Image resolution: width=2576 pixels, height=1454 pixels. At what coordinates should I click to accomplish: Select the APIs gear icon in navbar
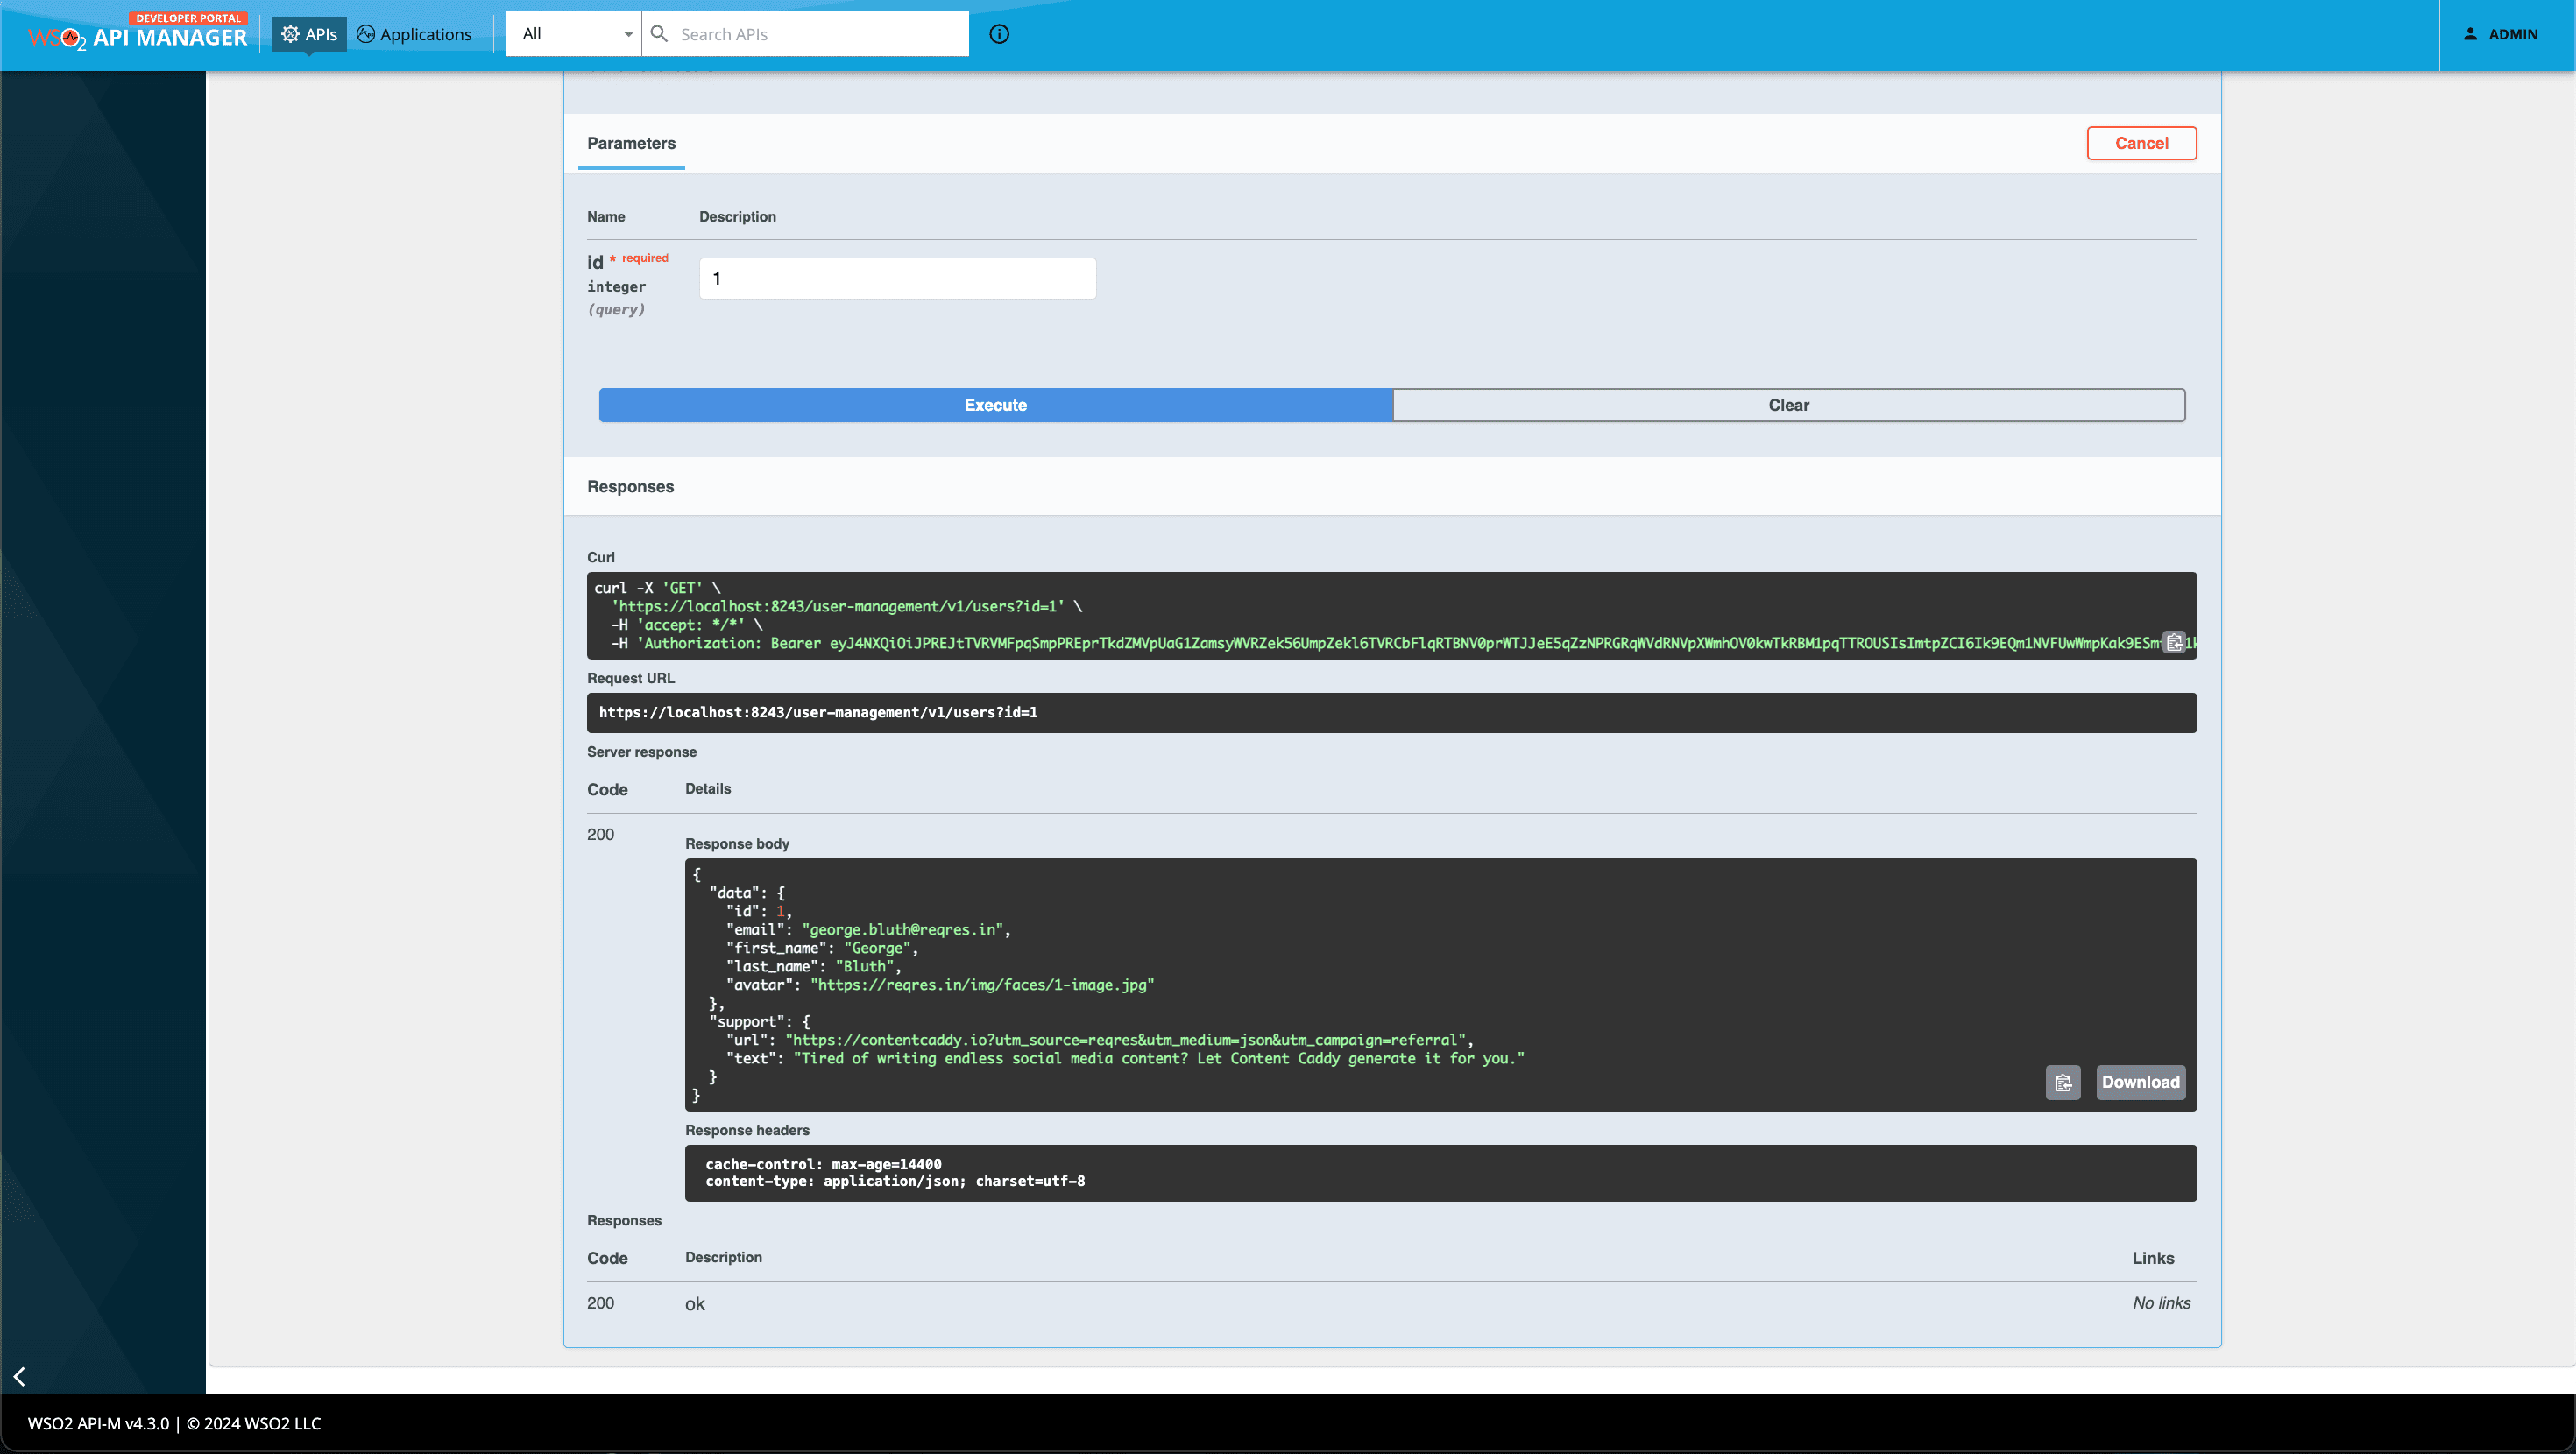(290, 33)
